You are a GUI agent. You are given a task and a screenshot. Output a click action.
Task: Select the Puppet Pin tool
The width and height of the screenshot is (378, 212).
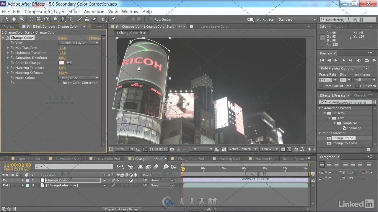[113, 19]
